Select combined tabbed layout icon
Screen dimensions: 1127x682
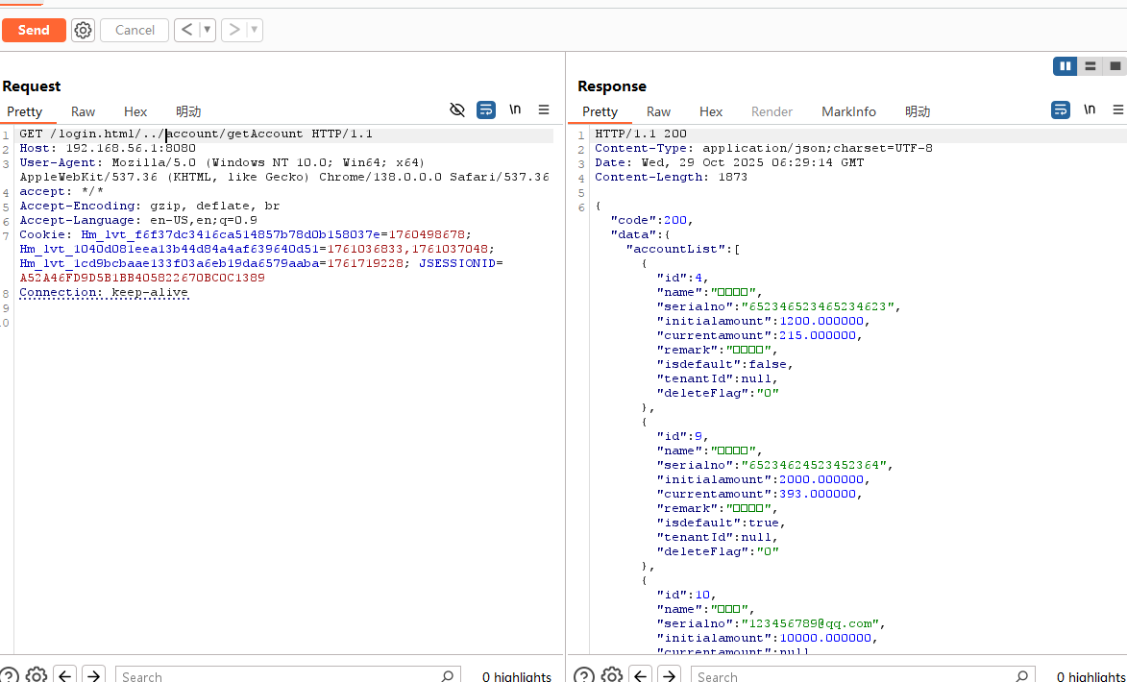click(1115, 66)
